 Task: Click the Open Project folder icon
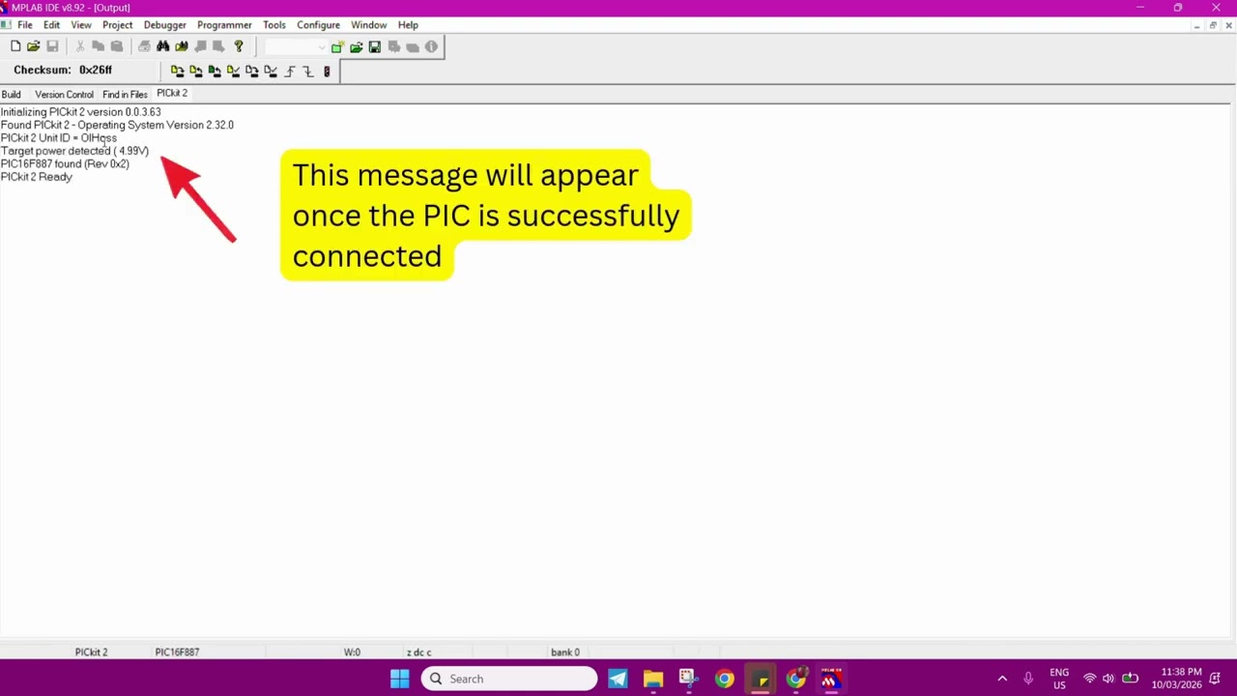(356, 46)
